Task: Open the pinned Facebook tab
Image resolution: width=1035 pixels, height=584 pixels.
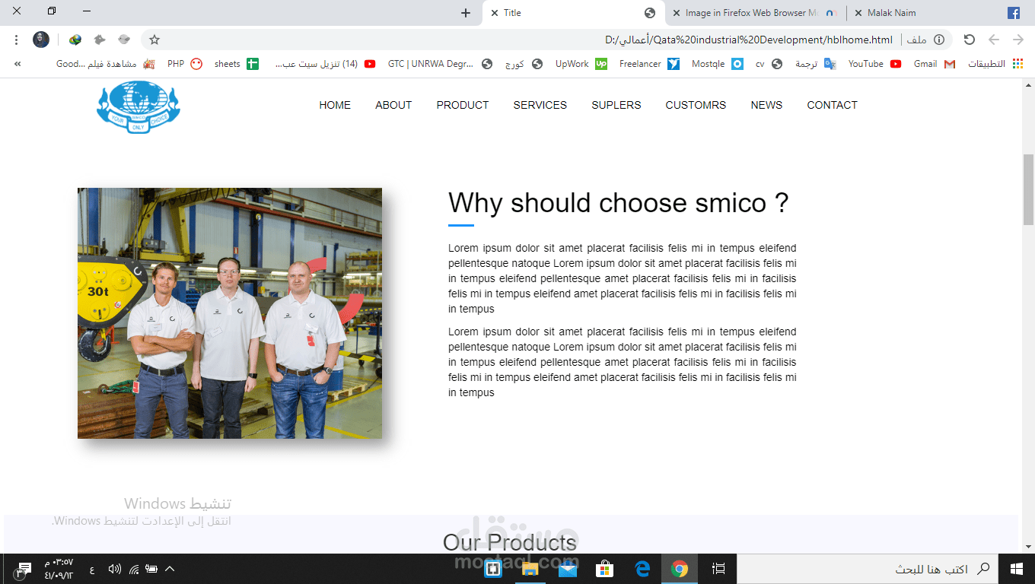Action: (x=1014, y=13)
